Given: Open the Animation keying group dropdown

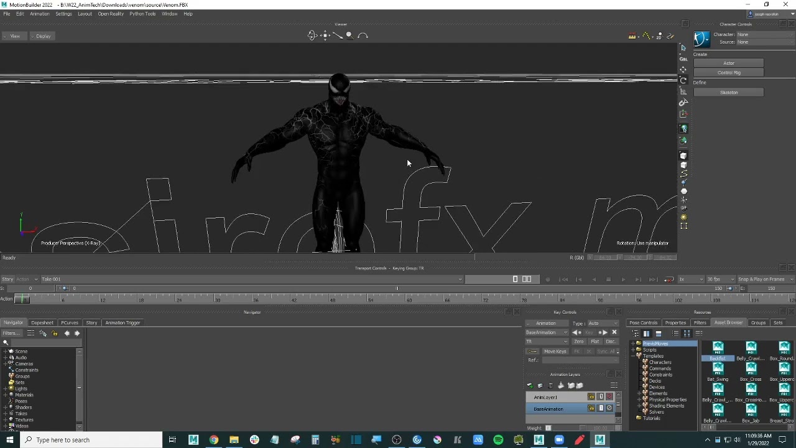Looking at the screenshot, I should coord(547,324).
